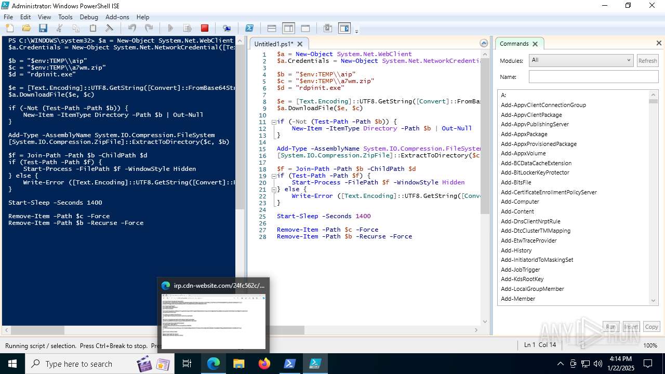
Task: Open the Add-ons menu
Action: 117,17
